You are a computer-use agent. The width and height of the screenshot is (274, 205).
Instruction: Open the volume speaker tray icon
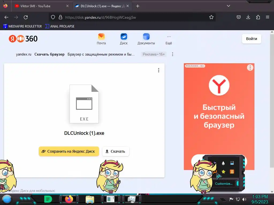point(244,199)
